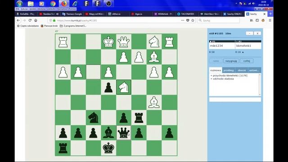The image size is (288, 162).
Task: Click the chat panel scrollbar
Action: tap(260, 85)
